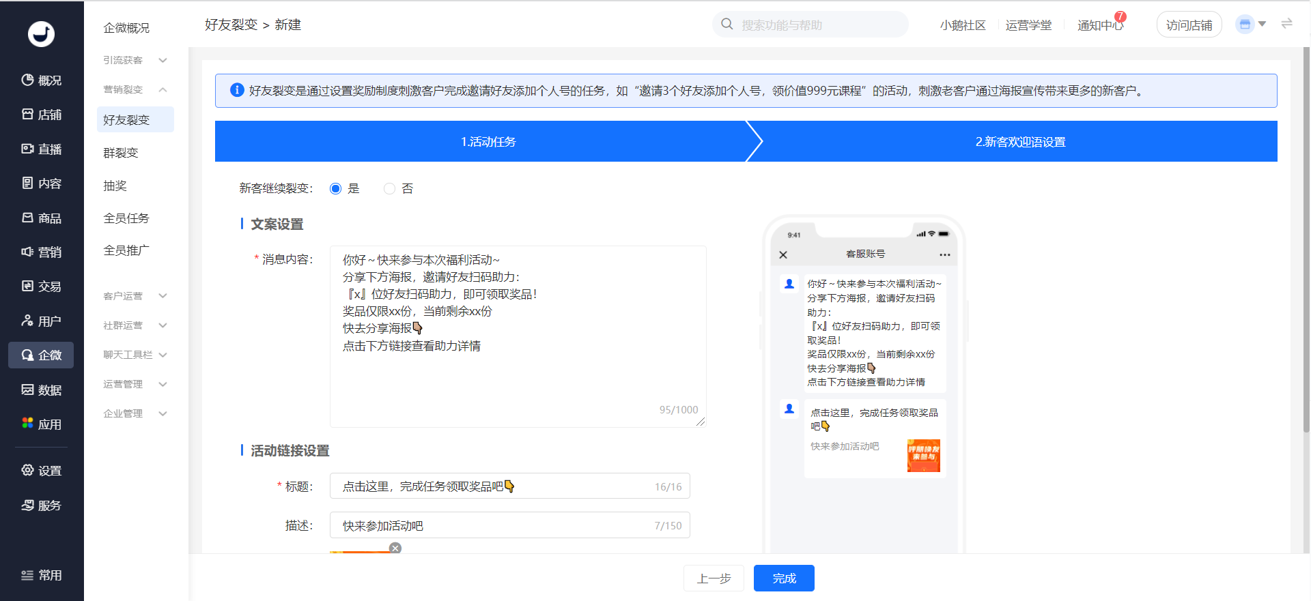Viewport: 1311px width, 601px height.
Task: Click the 标题 input field
Action: click(509, 486)
